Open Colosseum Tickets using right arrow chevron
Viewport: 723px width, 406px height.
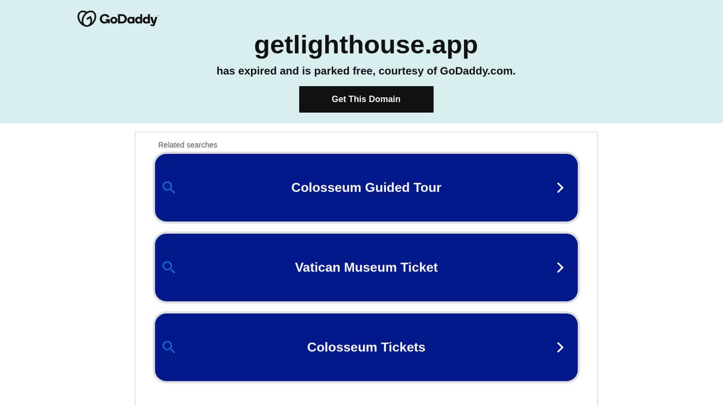[560, 347]
